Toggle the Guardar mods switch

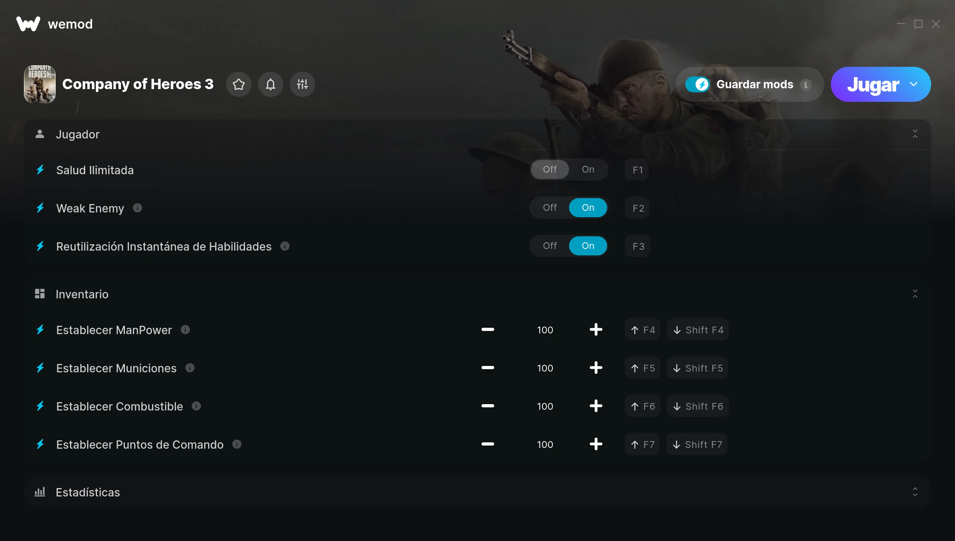[x=697, y=84]
